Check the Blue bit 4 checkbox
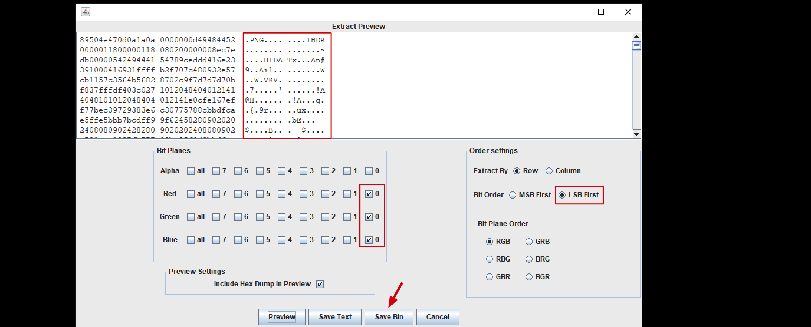 281,240
